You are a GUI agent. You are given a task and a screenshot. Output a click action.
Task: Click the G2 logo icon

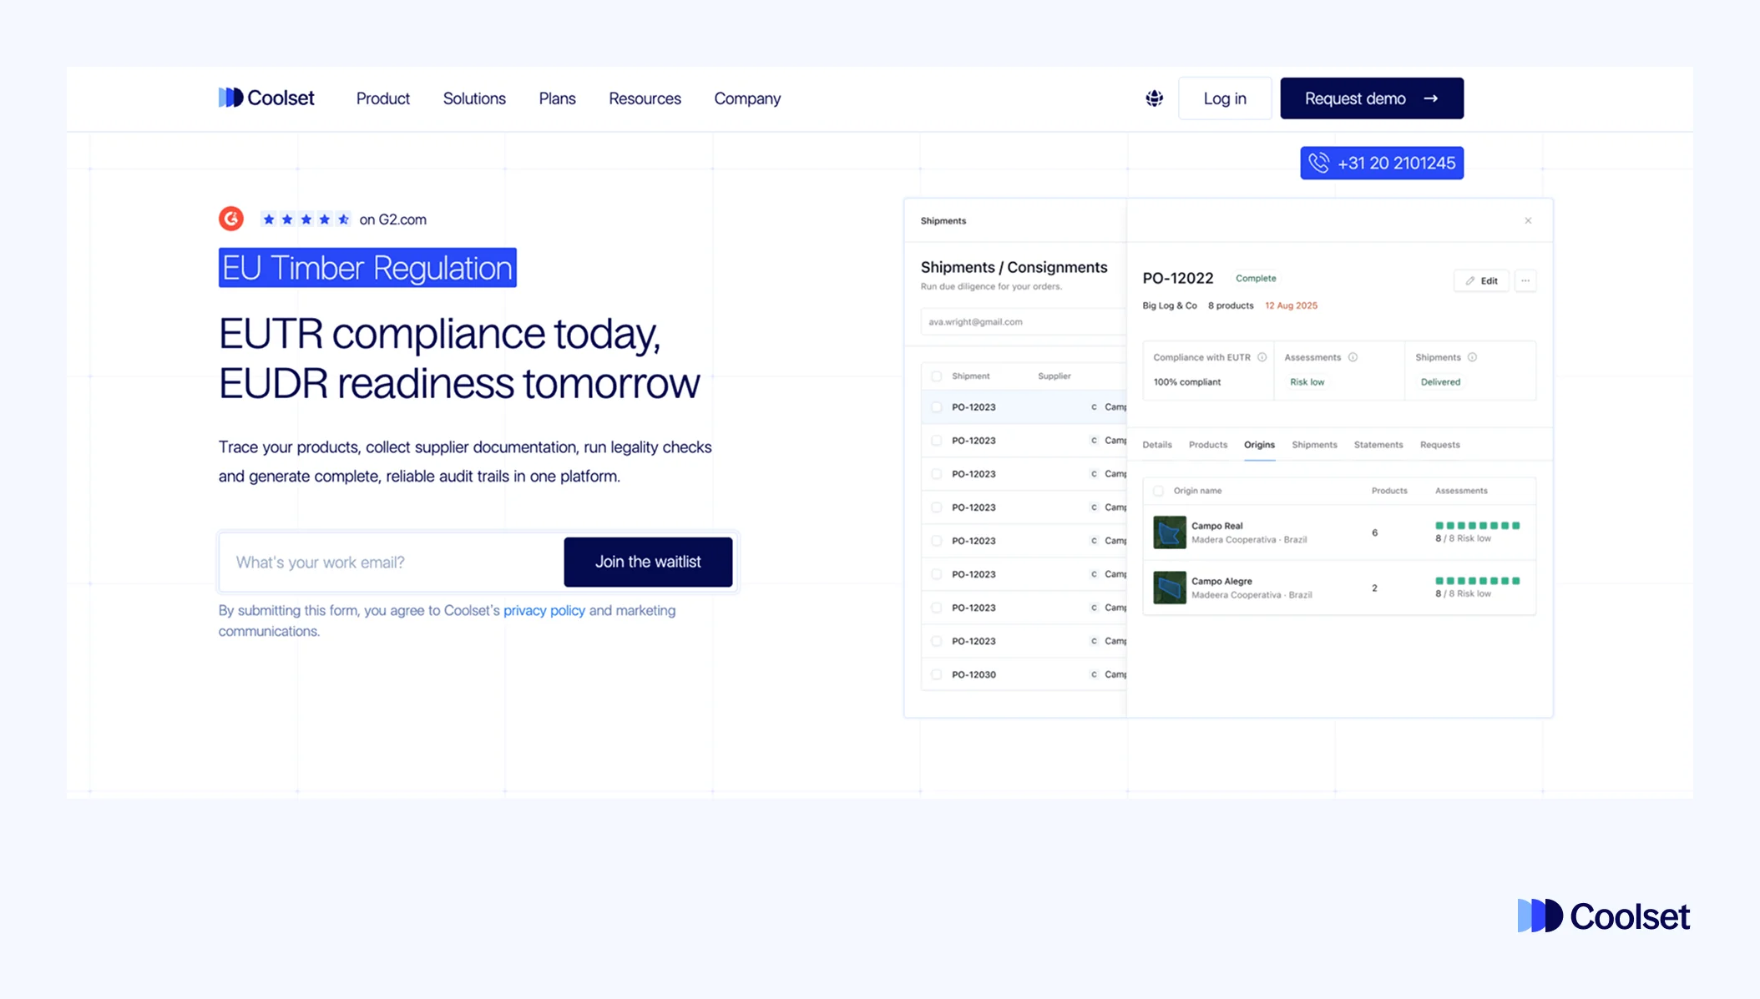pos(231,218)
